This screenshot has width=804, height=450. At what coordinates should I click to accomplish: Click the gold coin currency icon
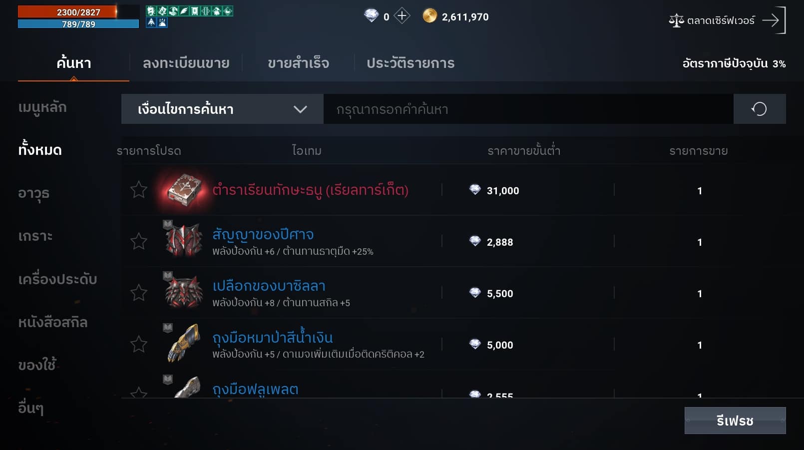429,16
